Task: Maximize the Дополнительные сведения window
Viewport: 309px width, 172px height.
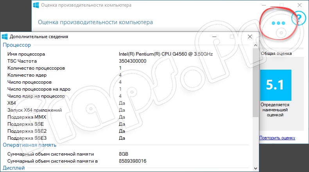Action: click(x=232, y=37)
